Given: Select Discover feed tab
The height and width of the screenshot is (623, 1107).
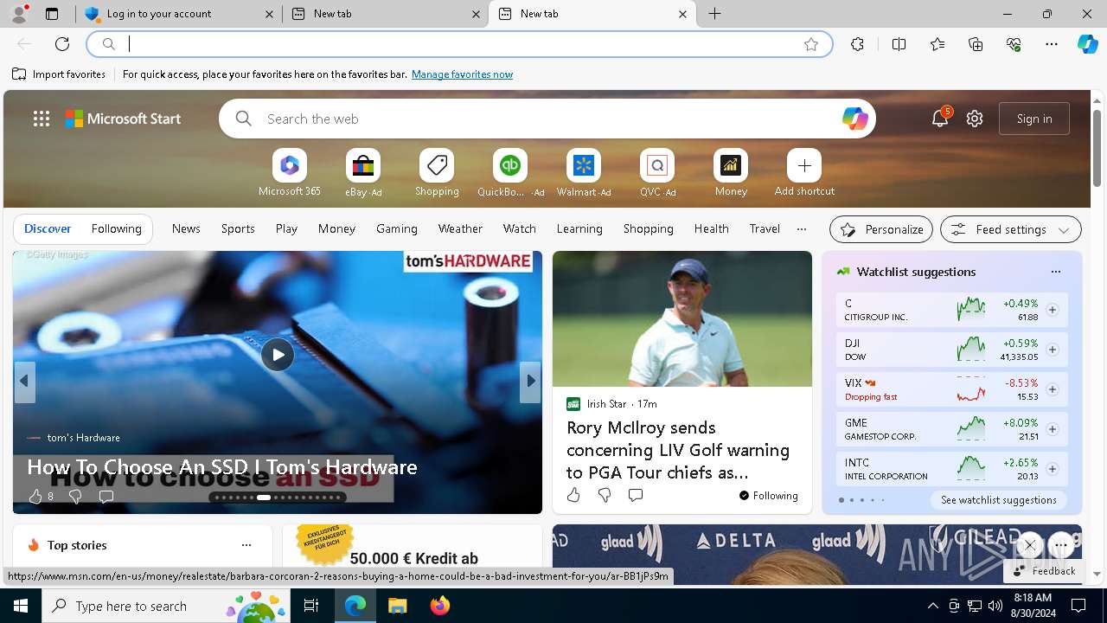Looking at the screenshot, I should point(48,228).
